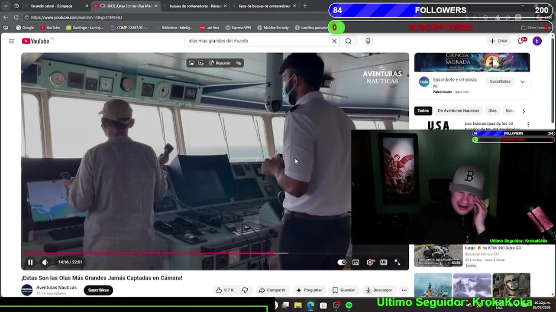Select the De Aventuras Nauticas chip
The image size is (556, 312).
click(458, 111)
